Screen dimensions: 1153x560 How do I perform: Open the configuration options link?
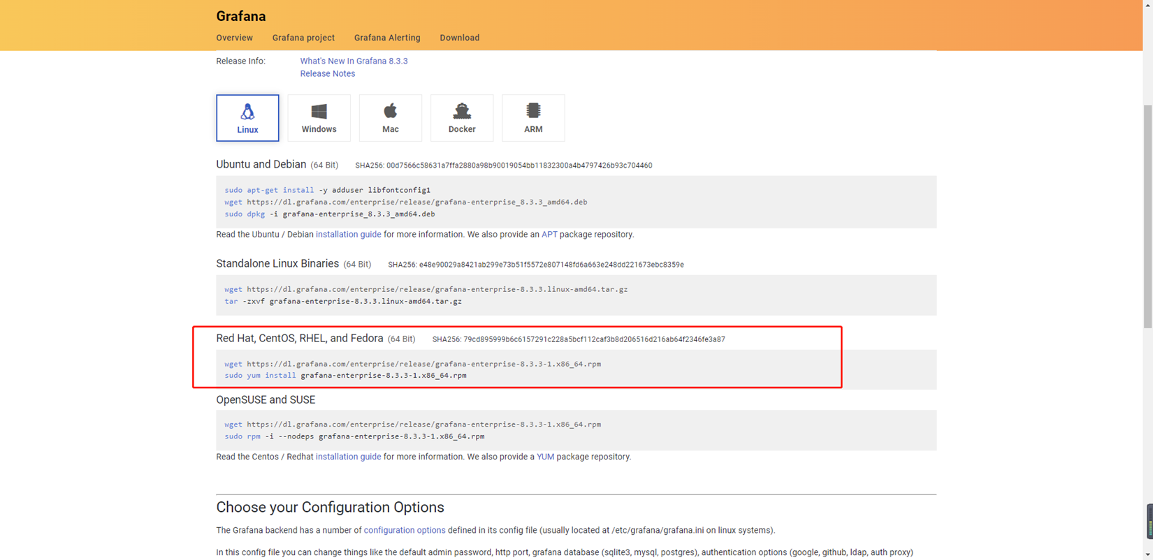[405, 531]
